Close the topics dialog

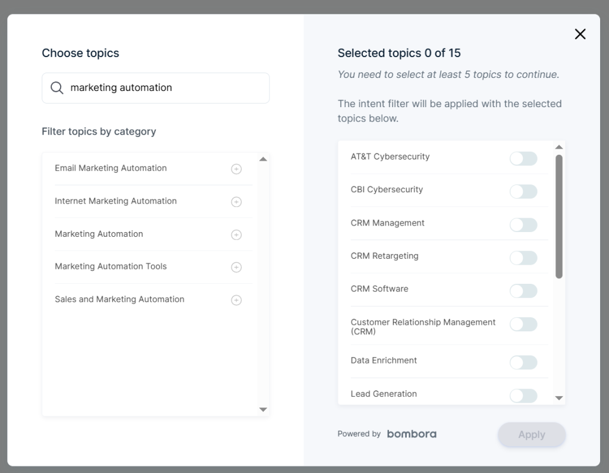pos(580,34)
